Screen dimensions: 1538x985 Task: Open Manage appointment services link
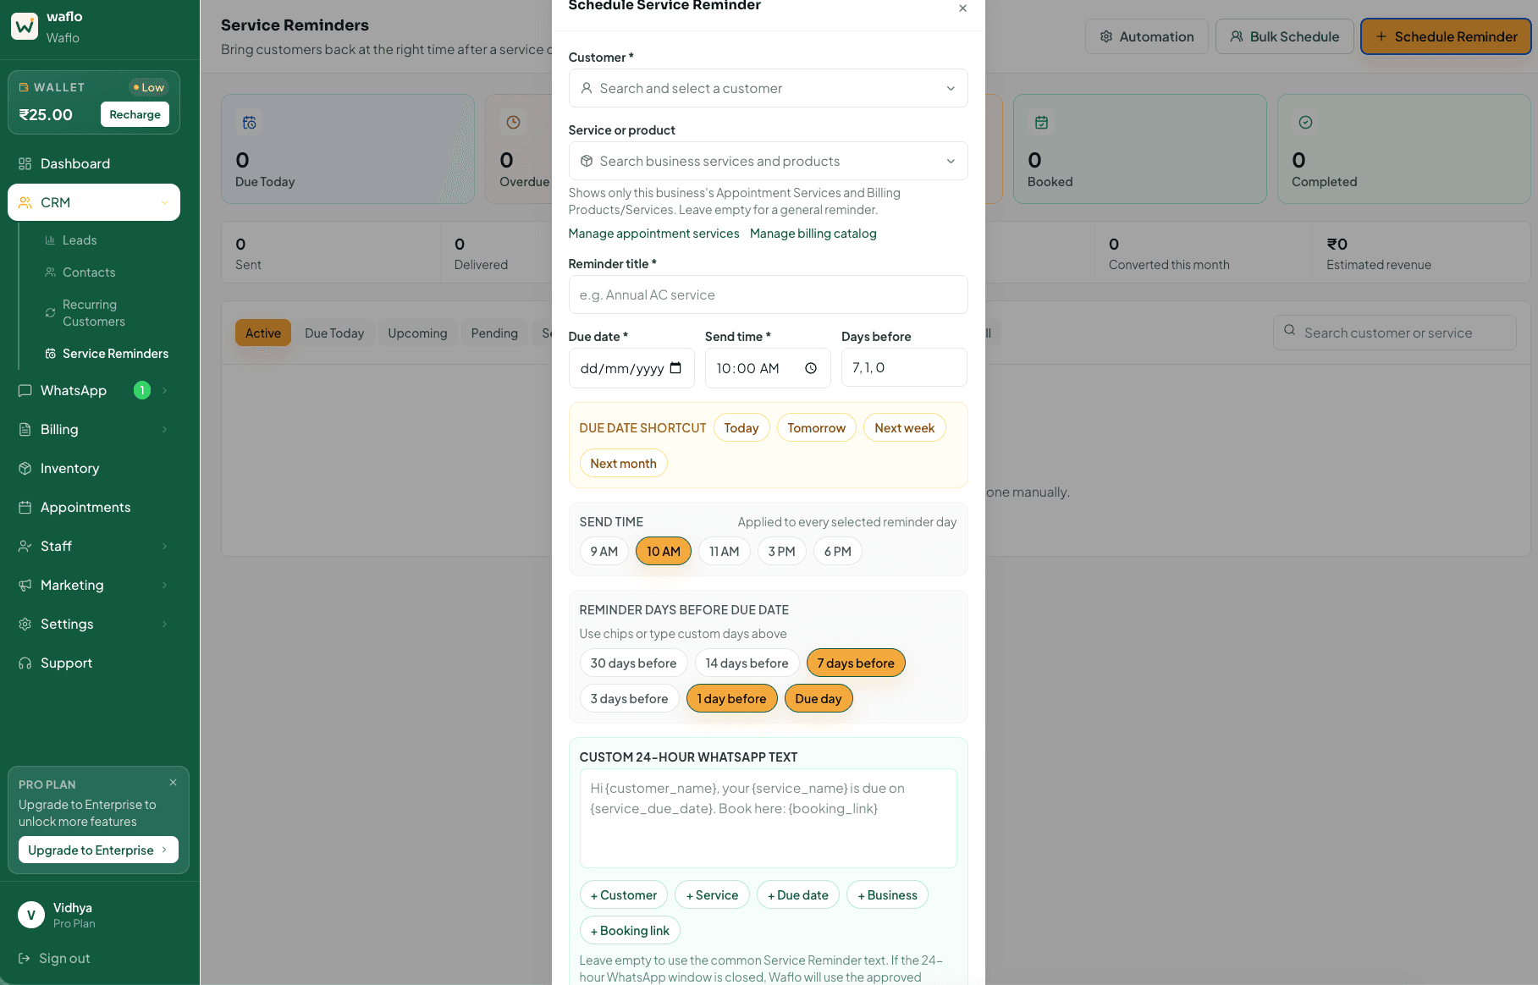tap(653, 234)
